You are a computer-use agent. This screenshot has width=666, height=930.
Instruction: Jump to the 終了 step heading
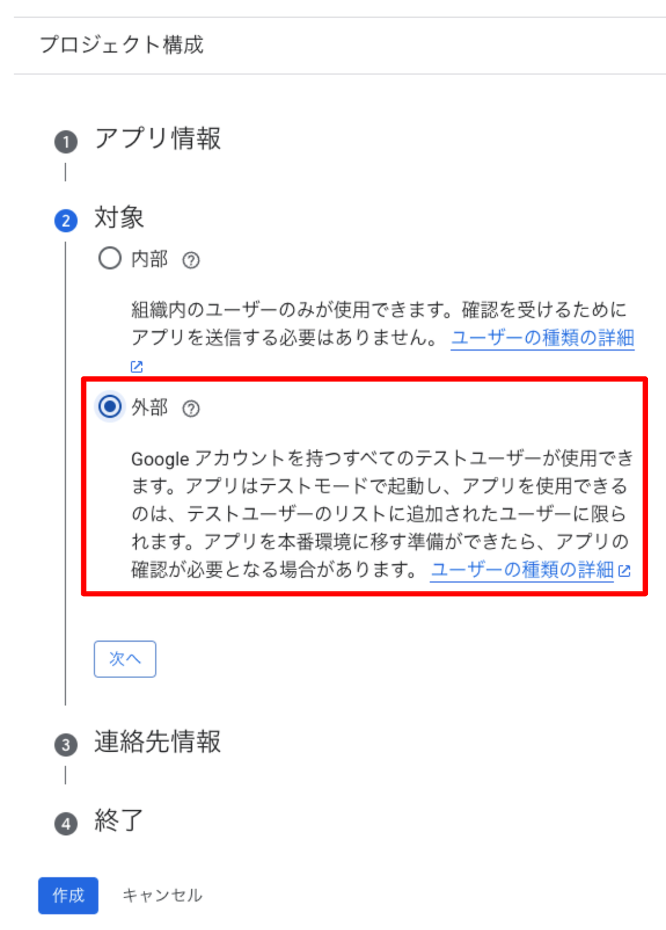(118, 820)
